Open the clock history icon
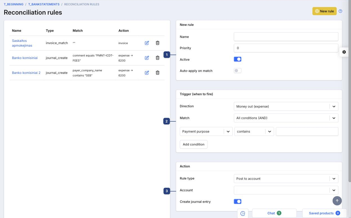The image size is (351, 218). click(x=243, y=214)
